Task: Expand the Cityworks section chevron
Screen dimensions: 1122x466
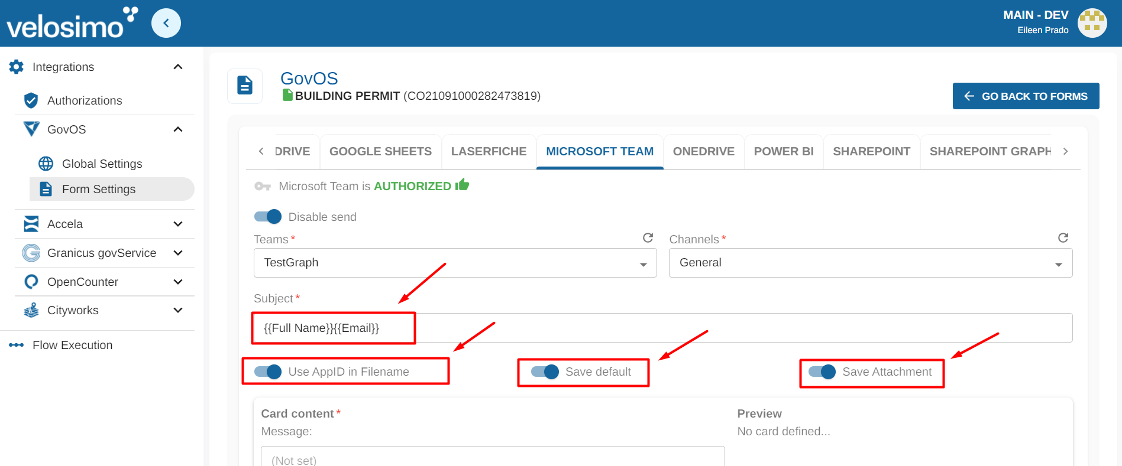Action: pos(178,310)
